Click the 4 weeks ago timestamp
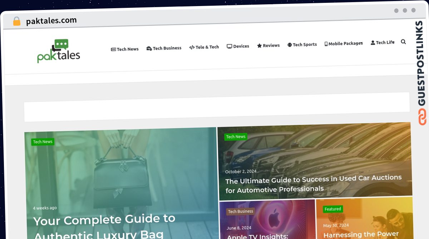Screen dimensions: 429x239 tap(45, 208)
